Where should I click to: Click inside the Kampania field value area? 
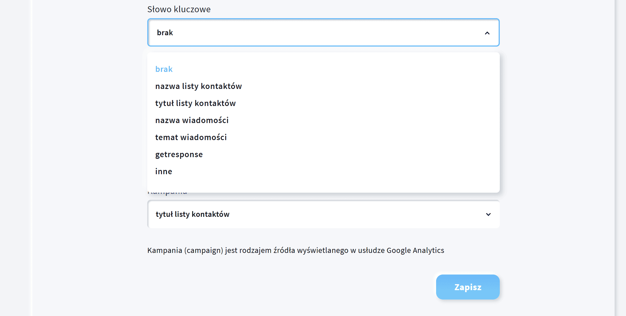pyautogui.click(x=192, y=214)
